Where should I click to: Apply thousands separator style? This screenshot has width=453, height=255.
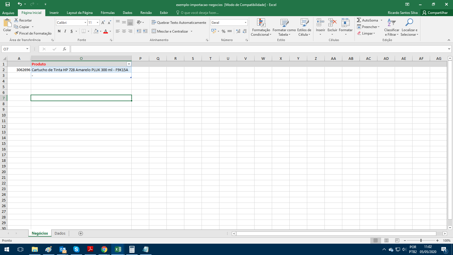point(230,31)
